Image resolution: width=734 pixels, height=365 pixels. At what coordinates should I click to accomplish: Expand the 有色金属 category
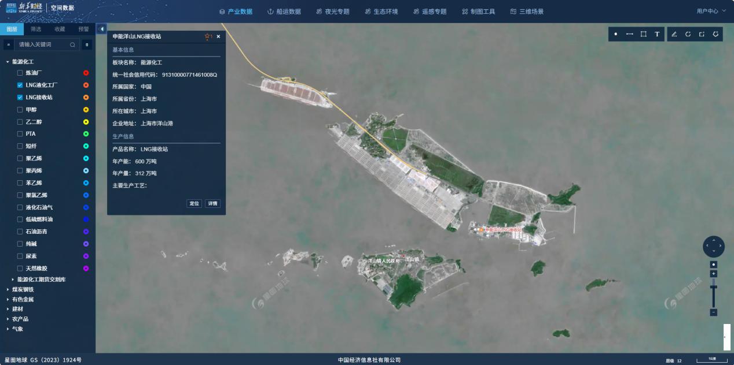pyautogui.click(x=8, y=299)
